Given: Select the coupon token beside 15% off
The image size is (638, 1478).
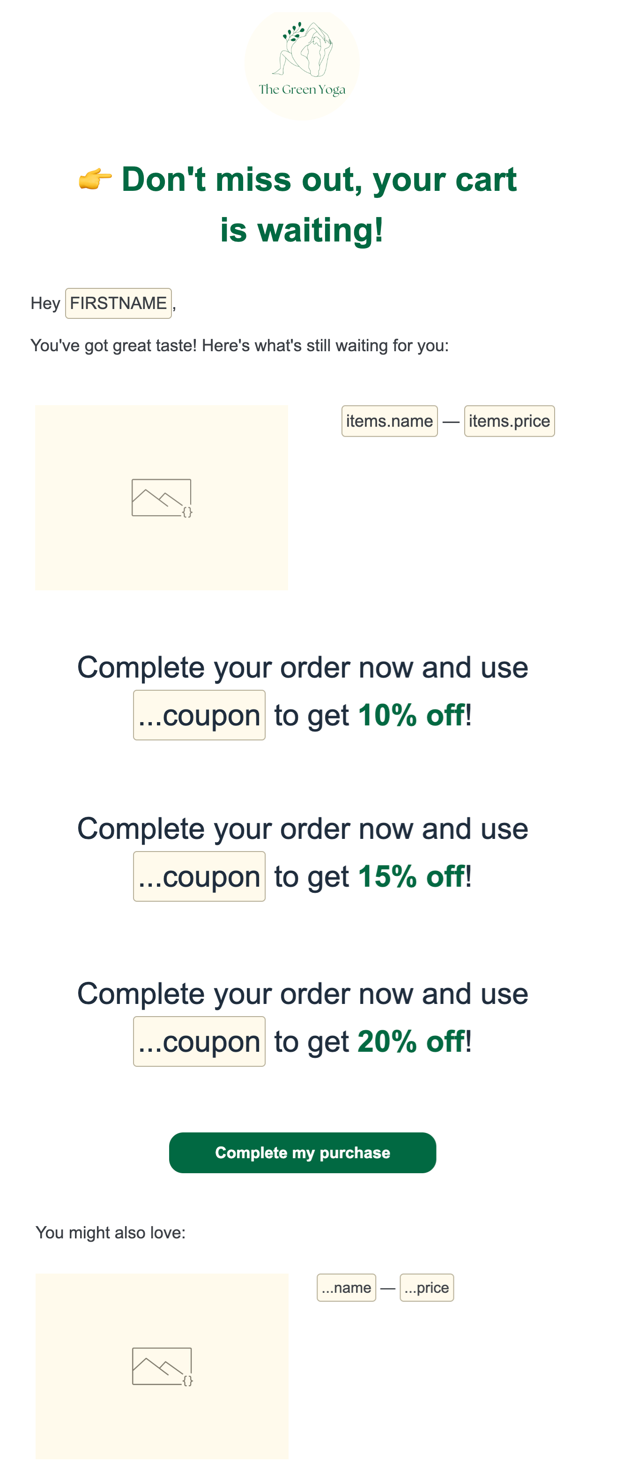Looking at the screenshot, I should pyautogui.click(x=199, y=876).
